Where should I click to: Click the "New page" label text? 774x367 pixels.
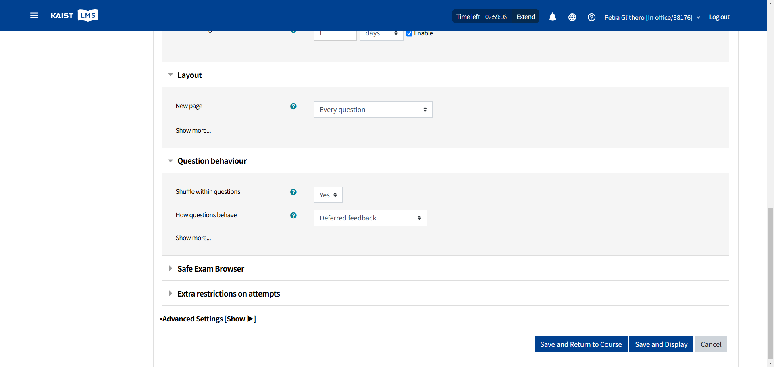click(x=189, y=106)
